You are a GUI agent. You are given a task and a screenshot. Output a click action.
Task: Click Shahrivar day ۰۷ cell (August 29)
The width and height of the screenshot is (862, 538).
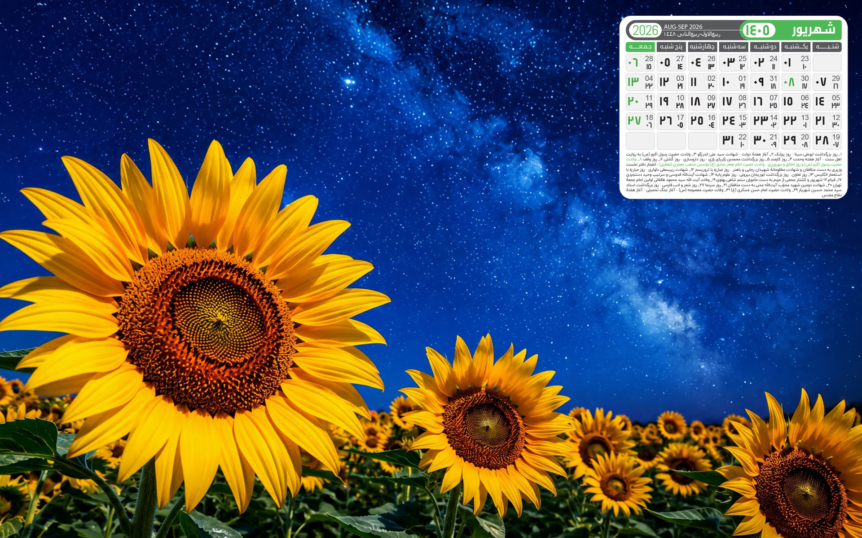coord(827,82)
